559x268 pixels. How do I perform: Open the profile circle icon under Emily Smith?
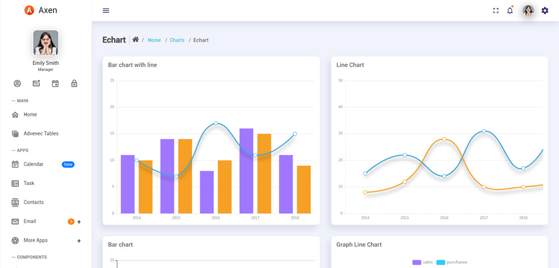pyautogui.click(x=17, y=84)
